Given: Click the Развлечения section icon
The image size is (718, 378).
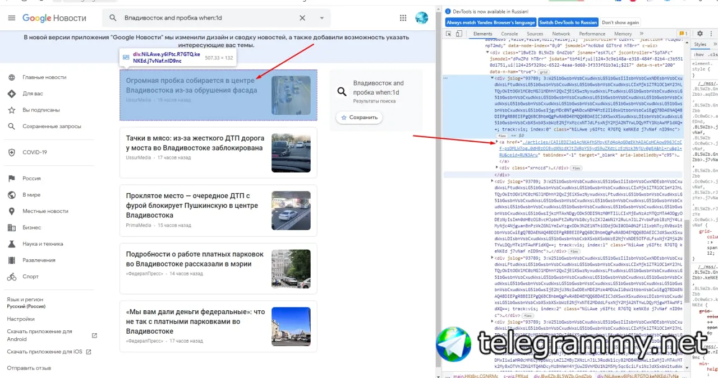Looking at the screenshot, I should (12, 260).
